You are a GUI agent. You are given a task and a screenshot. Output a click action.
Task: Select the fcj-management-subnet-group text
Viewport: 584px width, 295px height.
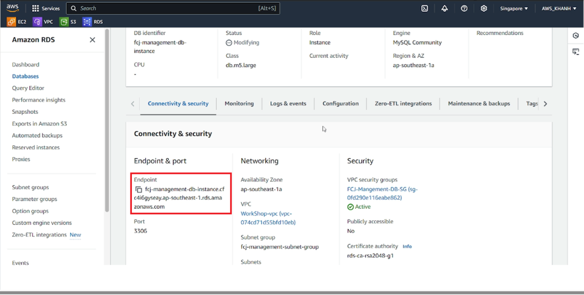pyautogui.click(x=280, y=247)
